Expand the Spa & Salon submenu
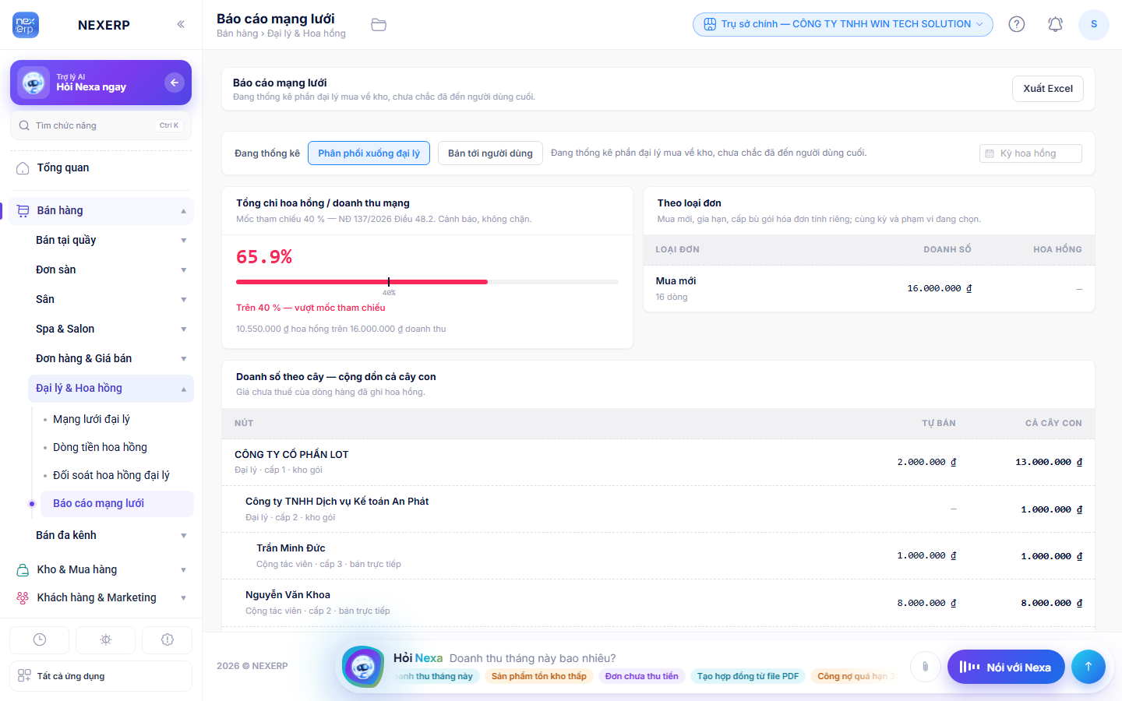This screenshot has height=701, width=1122. 184,329
